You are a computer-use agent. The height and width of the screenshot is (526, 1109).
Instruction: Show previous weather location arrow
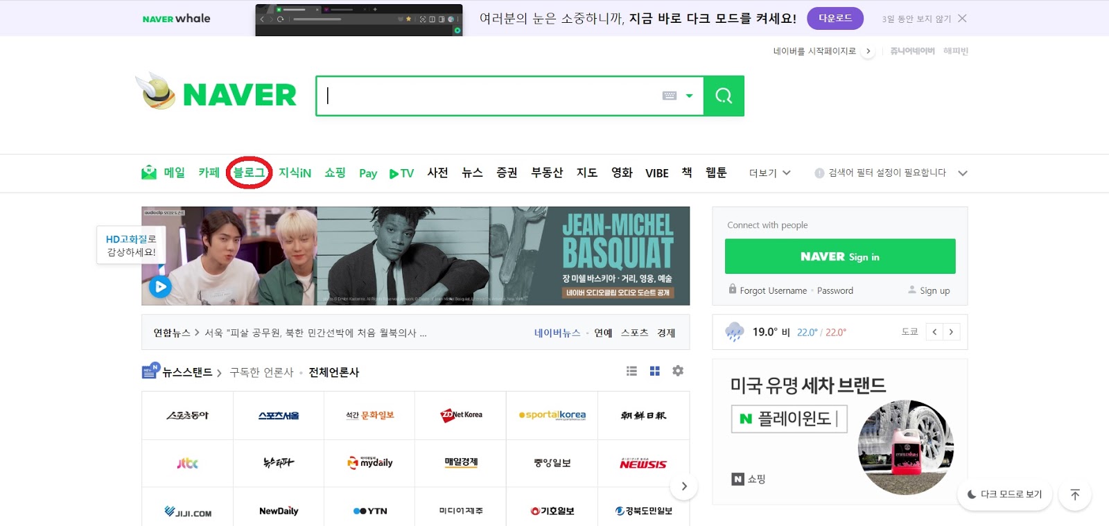tap(934, 332)
